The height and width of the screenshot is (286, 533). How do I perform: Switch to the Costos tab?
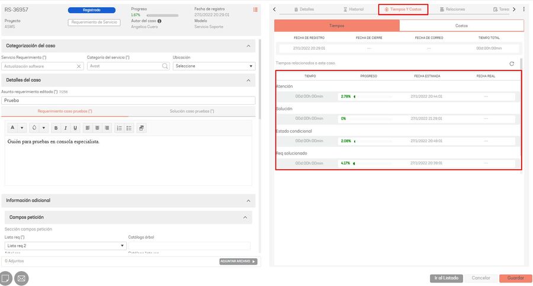click(461, 26)
